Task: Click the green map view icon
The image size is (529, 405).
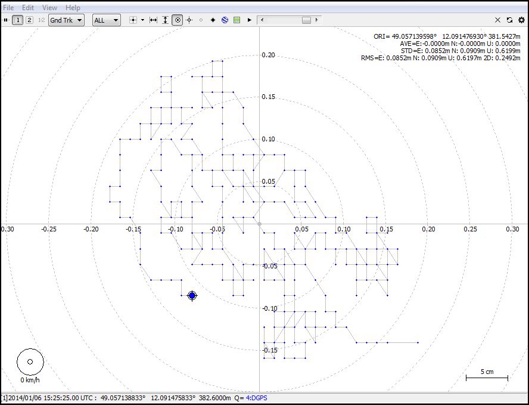Action: (x=237, y=20)
